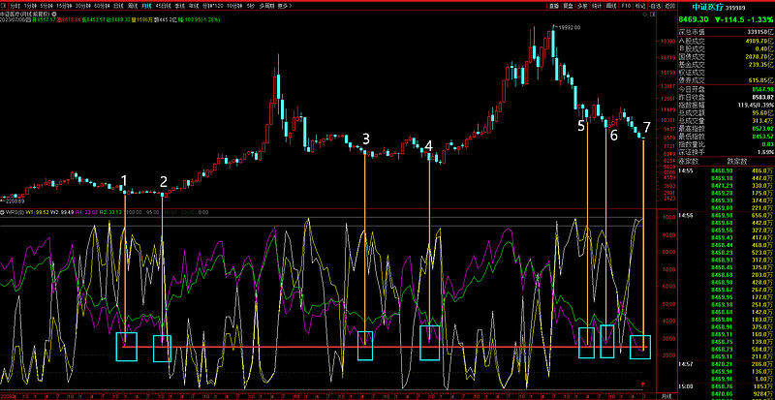Expand the 更多 periods dropdown
The height and width of the screenshot is (400, 775).
(x=284, y=5)
